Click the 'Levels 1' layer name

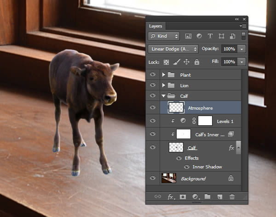click(x=225, y=121)
